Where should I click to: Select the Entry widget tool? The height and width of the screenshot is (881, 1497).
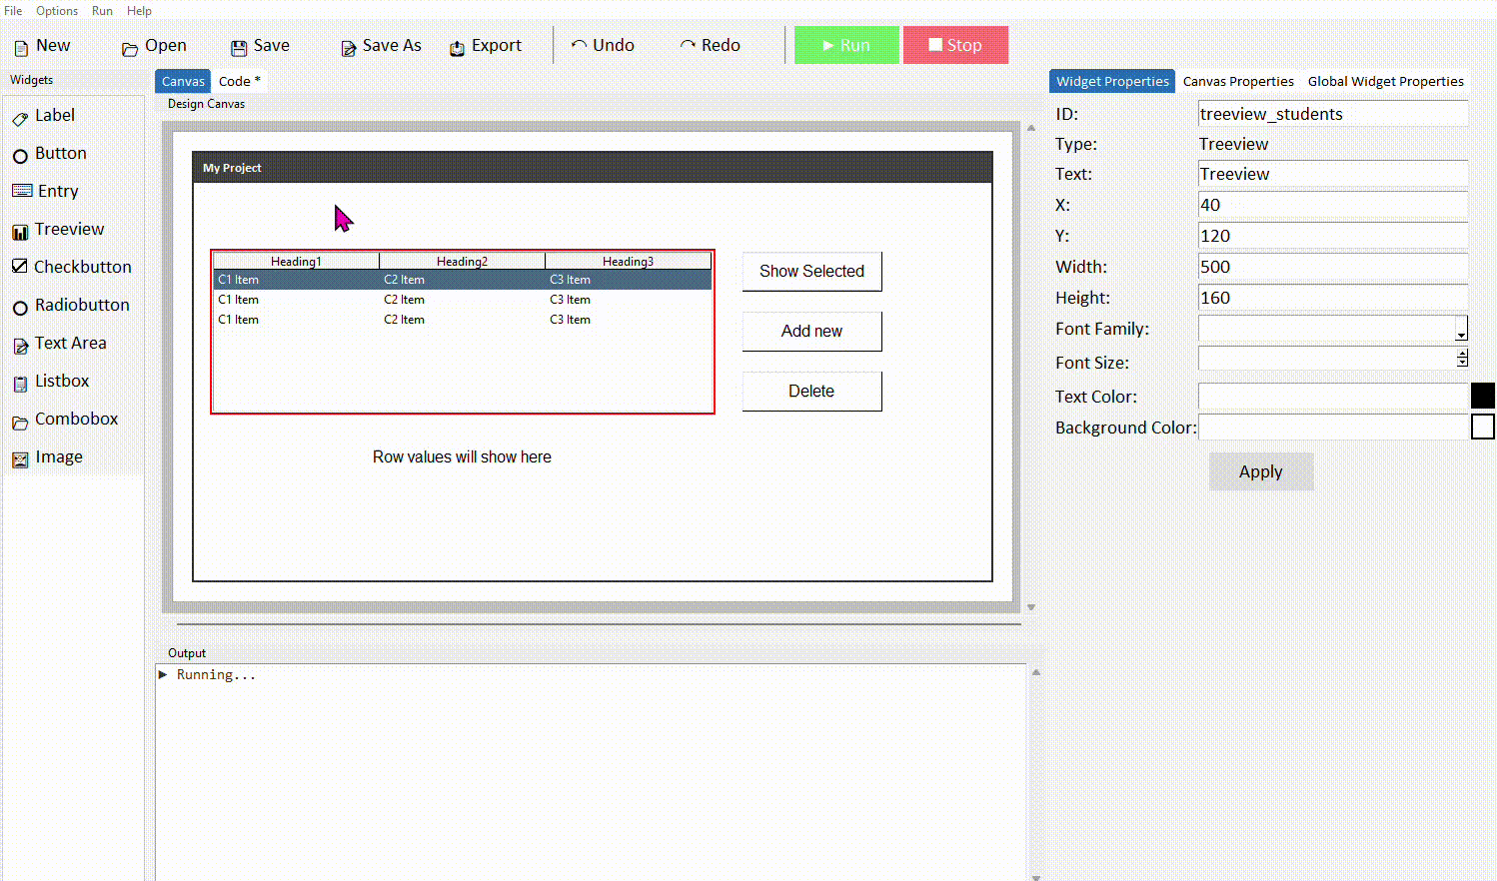[57, 191]
